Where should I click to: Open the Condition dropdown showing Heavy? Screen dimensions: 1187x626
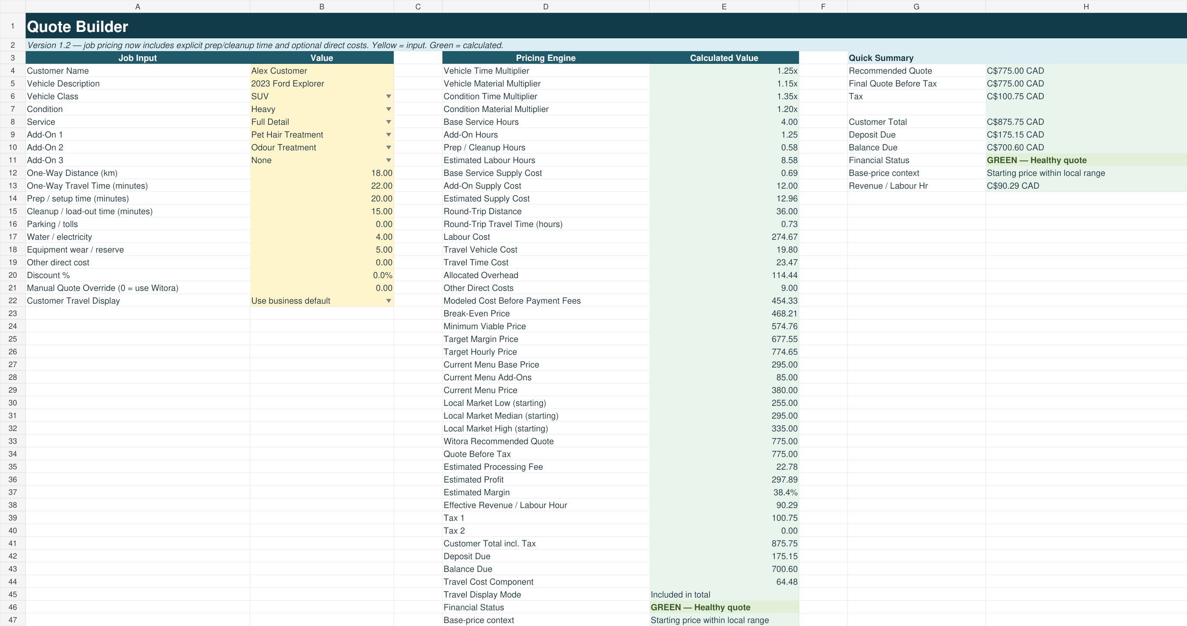[388, 109]
